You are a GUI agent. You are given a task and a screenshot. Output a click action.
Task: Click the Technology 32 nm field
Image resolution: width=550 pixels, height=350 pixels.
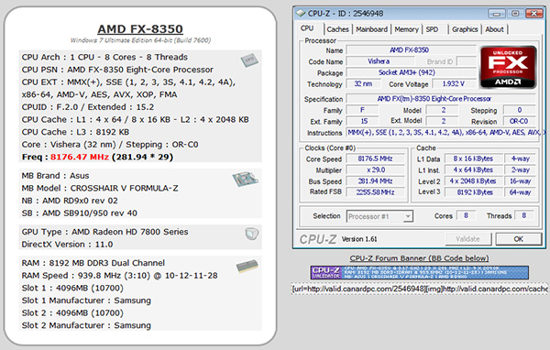coord(363,83)
